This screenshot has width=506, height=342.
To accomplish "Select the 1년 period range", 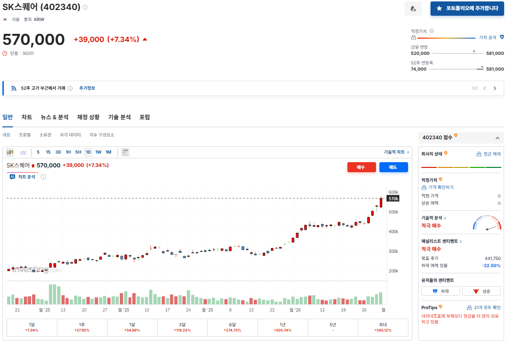I will tap(283, 327).
